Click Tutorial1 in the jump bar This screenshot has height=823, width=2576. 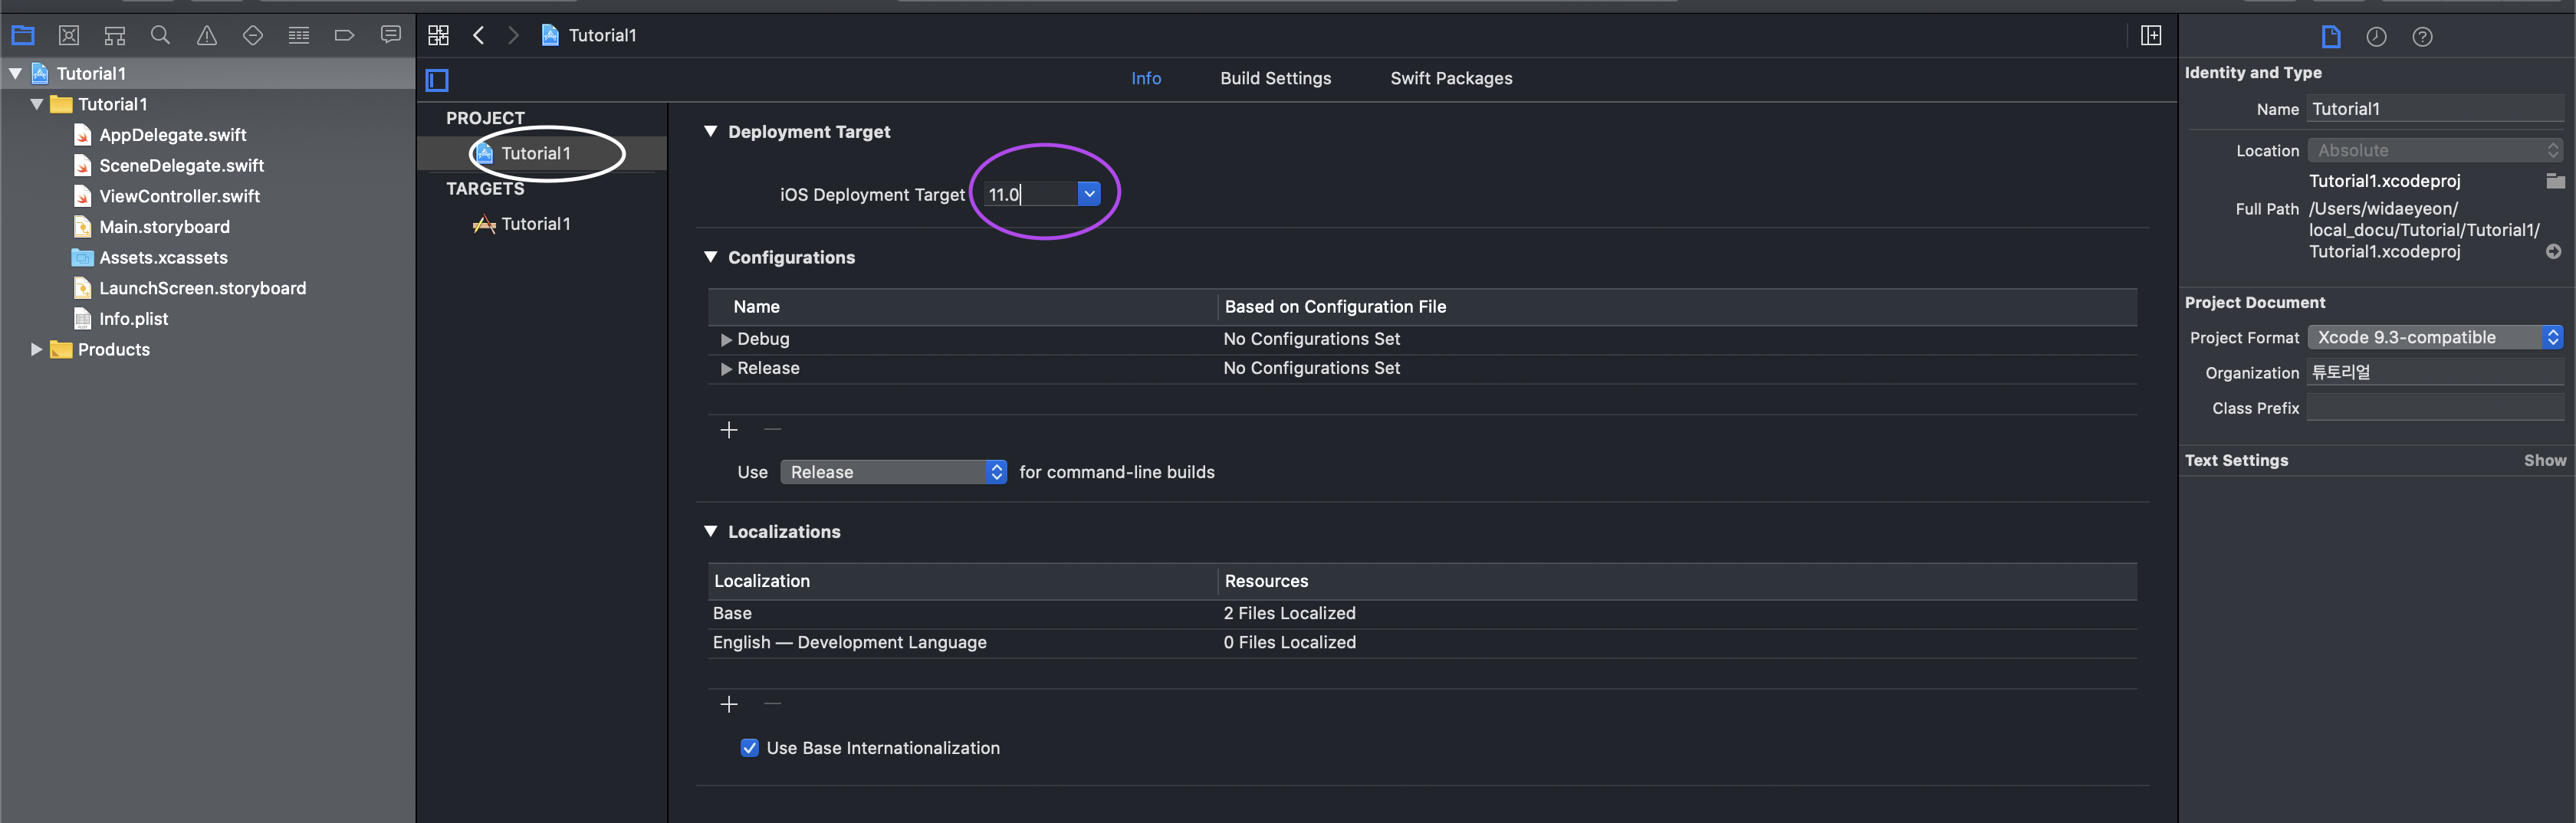tap(602, 36)
